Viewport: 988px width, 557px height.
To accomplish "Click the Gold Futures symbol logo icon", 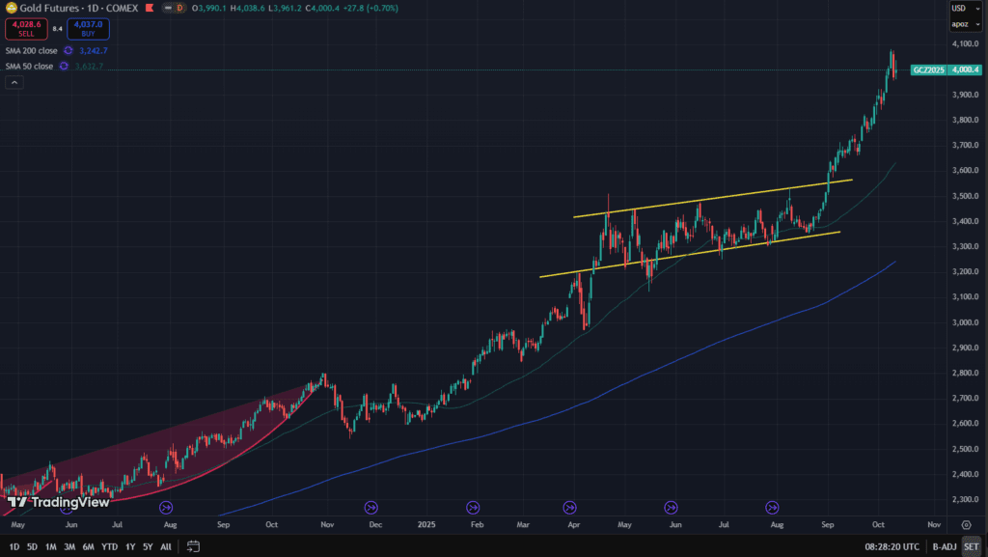I will (x=10, y=8).
